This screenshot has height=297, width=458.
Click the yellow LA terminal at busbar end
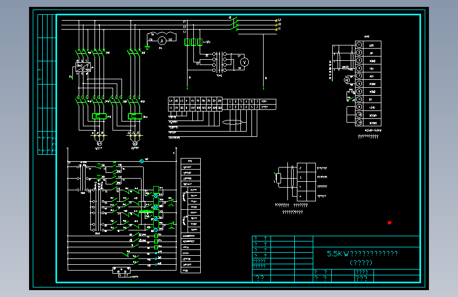pyautogui.click(x=276, y=21)
